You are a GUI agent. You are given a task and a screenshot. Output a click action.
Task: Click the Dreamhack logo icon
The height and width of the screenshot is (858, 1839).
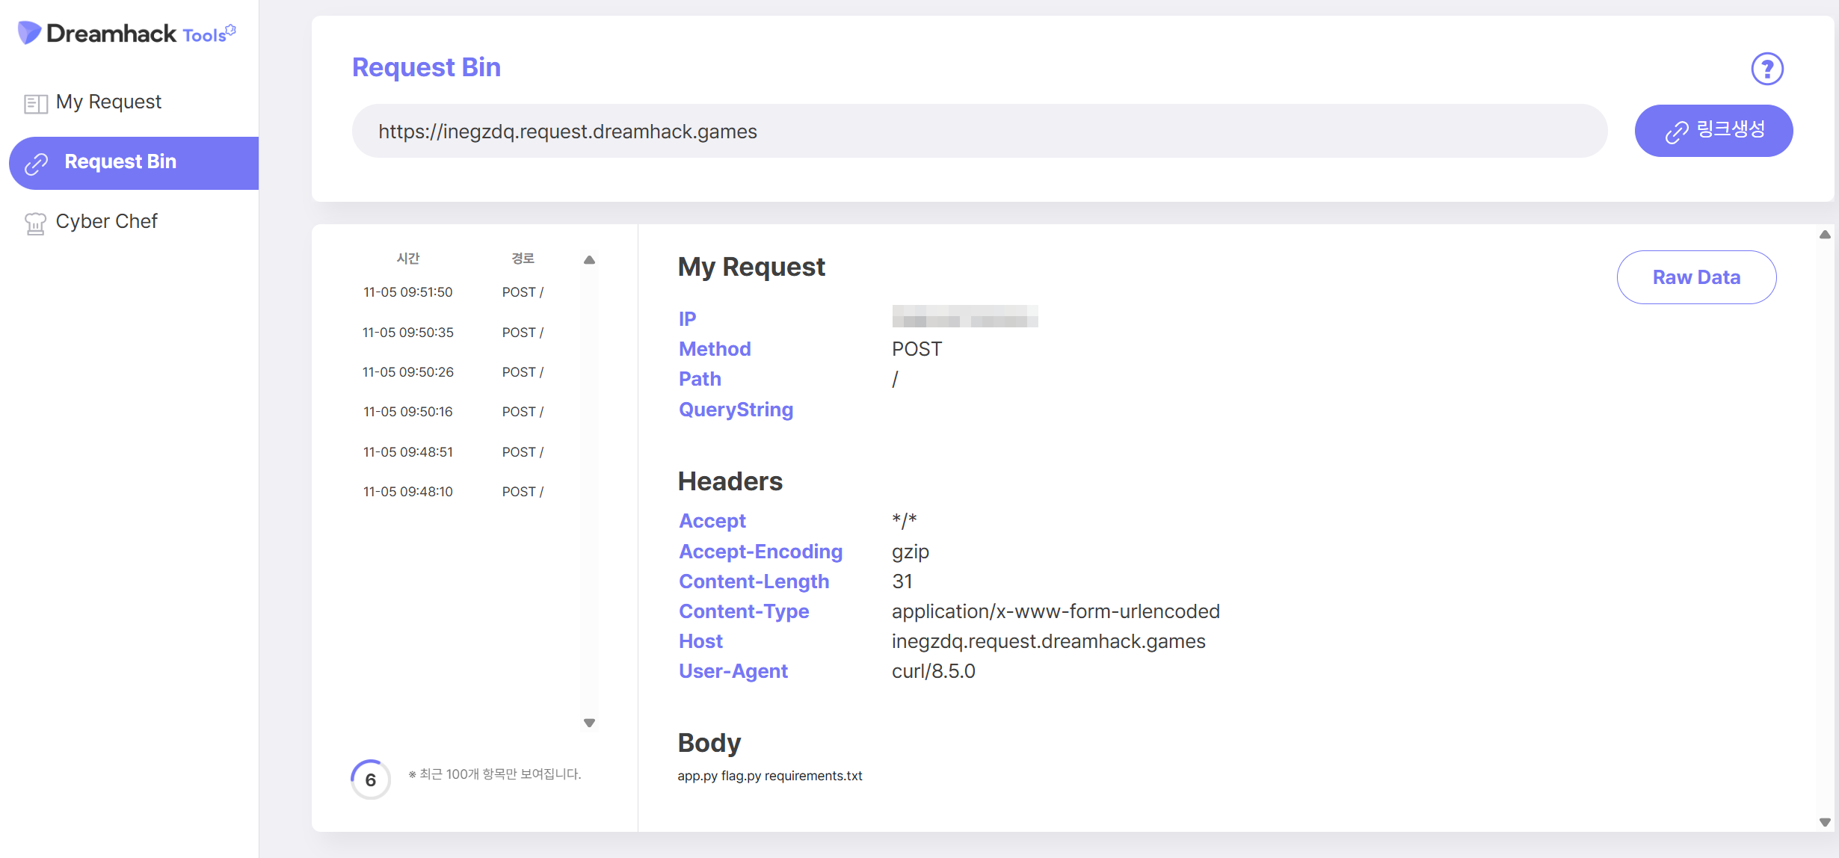click(29, 33)
